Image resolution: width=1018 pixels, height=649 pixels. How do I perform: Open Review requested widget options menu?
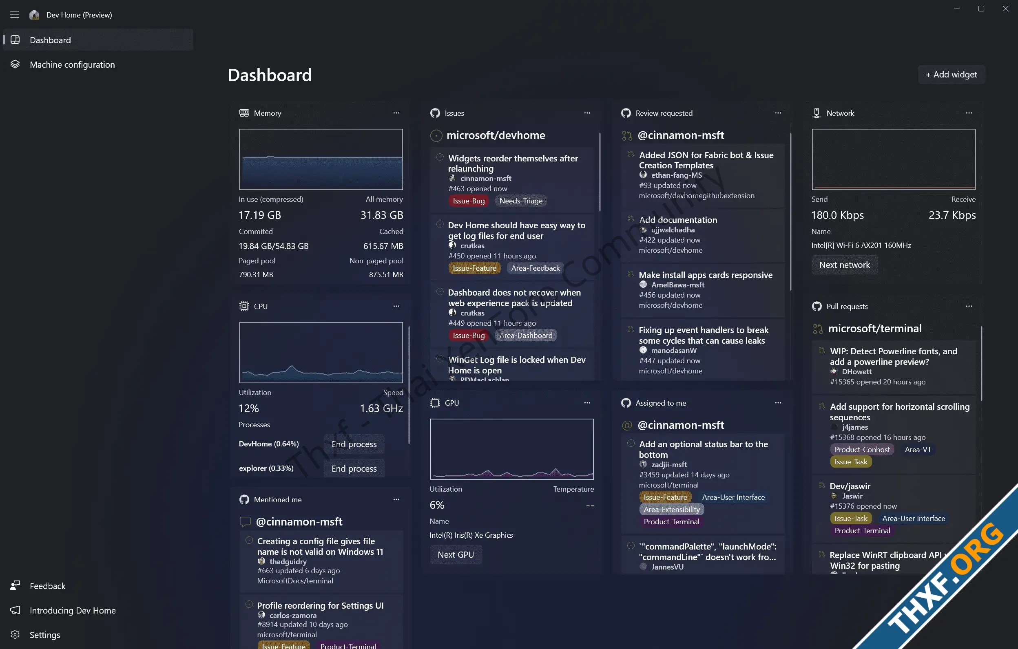778,113
